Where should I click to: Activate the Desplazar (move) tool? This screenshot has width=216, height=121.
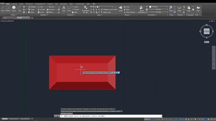[32, 7]
